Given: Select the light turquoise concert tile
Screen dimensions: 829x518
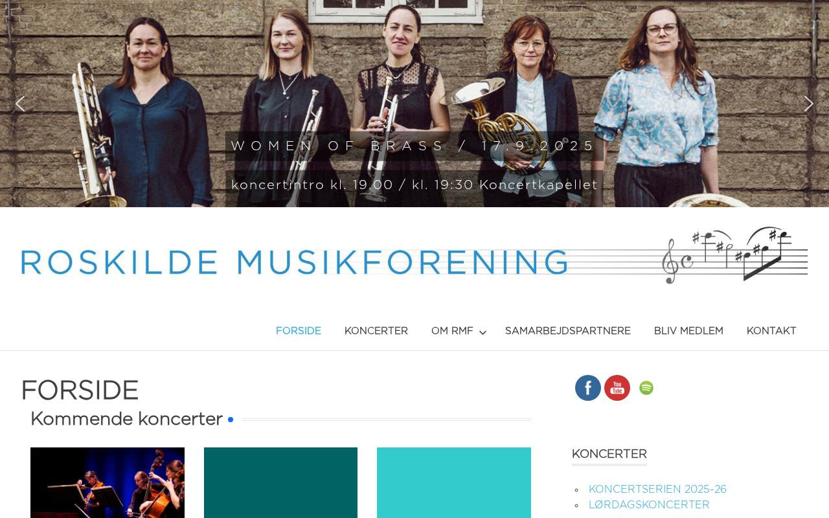Looking at the screenshot, I should pyautogui.click(x=454, y=482).
